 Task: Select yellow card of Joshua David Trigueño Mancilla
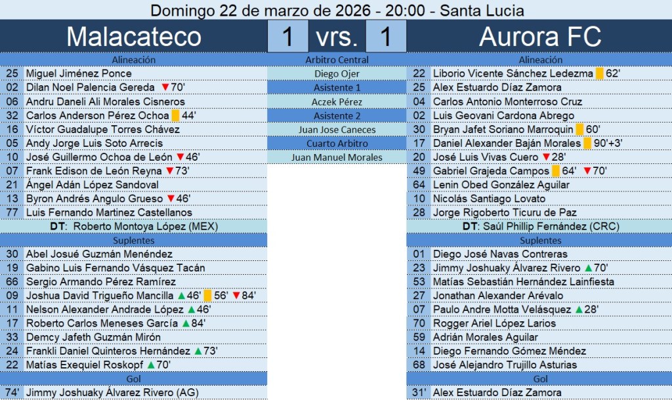click(x=207, y=296)
